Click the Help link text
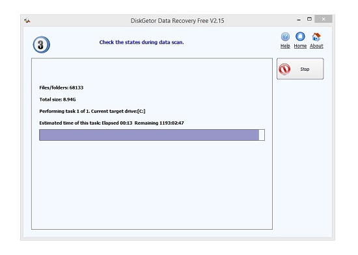This screenshot has height=255, width=358. coord(285,46)
